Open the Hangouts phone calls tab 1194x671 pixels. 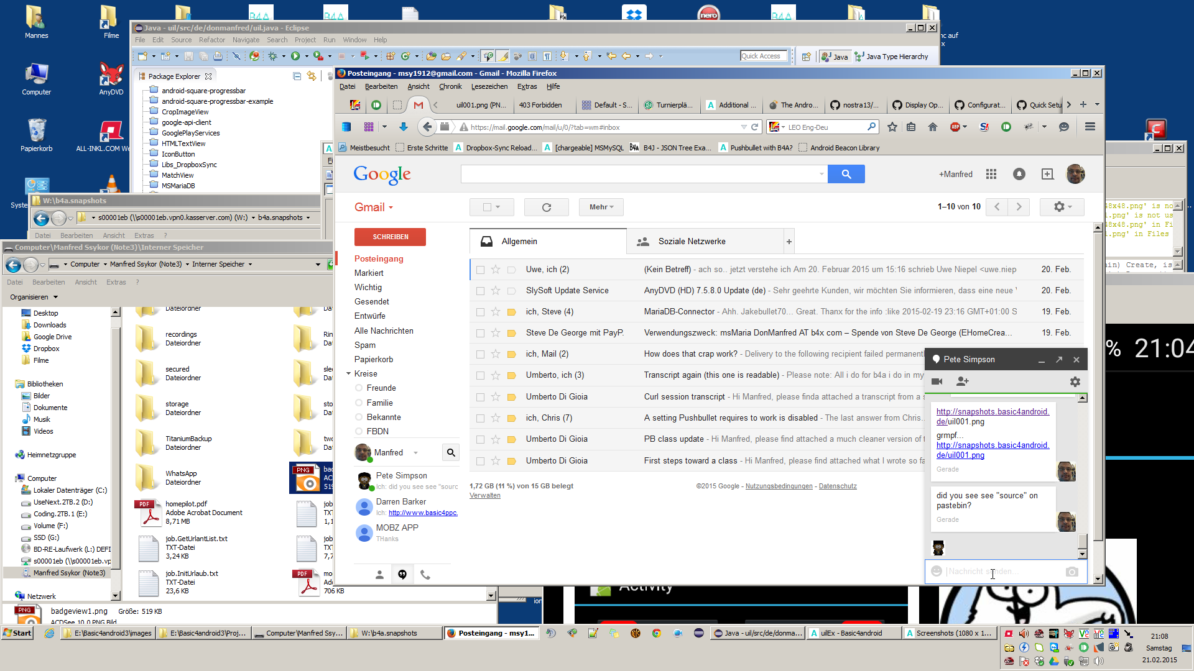click(x=425, y=575)
